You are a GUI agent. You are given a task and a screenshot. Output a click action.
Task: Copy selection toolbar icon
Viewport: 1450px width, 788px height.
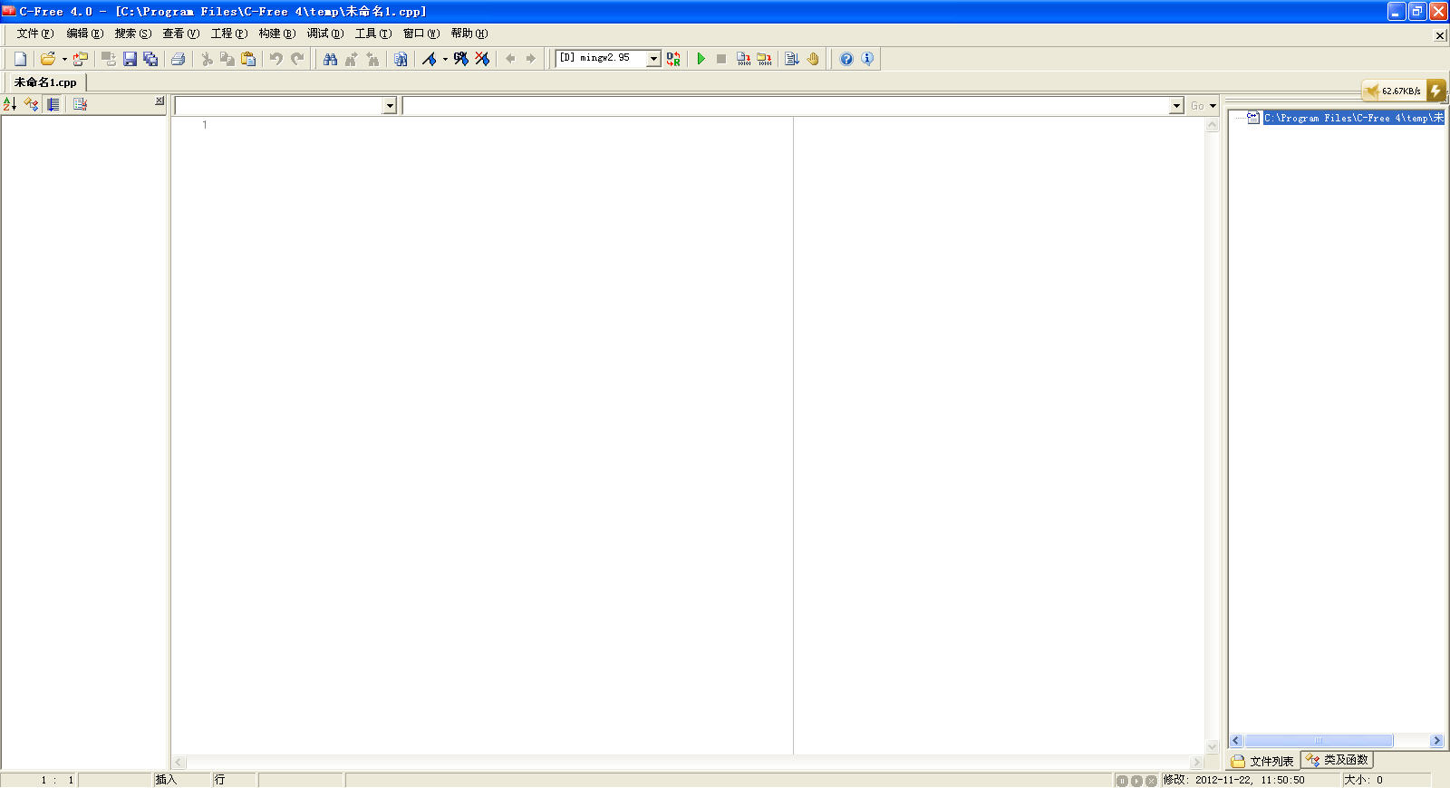click(x=227, y=59)
